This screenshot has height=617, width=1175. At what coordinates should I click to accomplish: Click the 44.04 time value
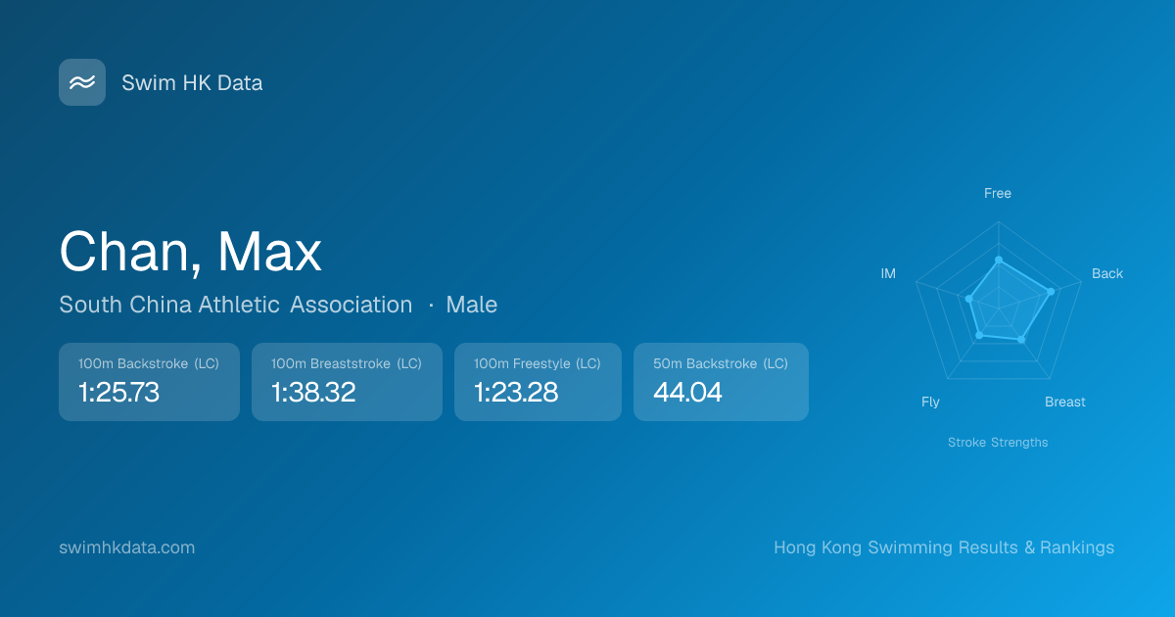687,393
